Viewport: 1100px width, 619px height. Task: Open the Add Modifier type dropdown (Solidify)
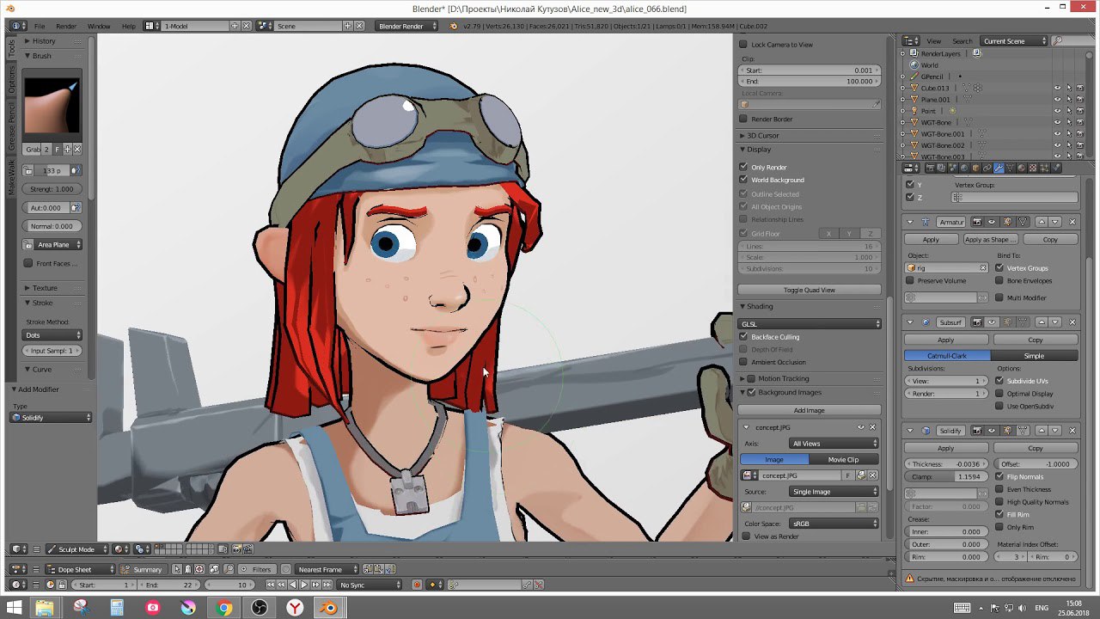pyautogui.click(x=52, y=418)
